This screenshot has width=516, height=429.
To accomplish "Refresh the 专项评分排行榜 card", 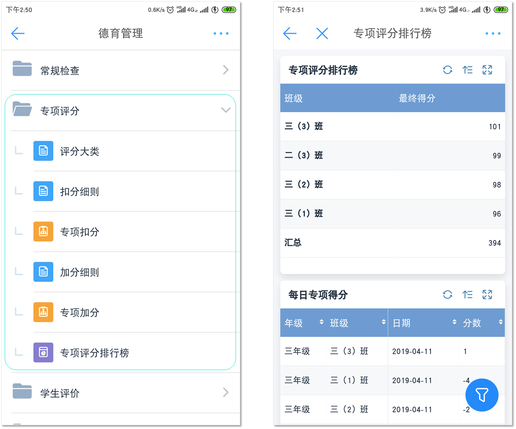I will [448, 70].
